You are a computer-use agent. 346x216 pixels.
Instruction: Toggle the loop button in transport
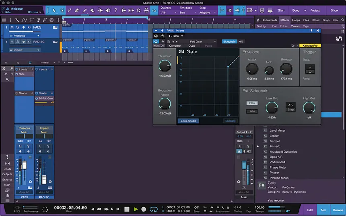coord(154,209)
